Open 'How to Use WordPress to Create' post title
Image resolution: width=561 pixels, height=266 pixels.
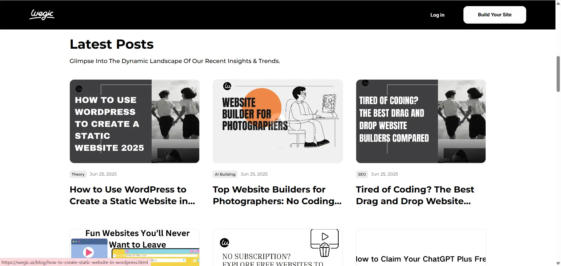click(132, 195)
